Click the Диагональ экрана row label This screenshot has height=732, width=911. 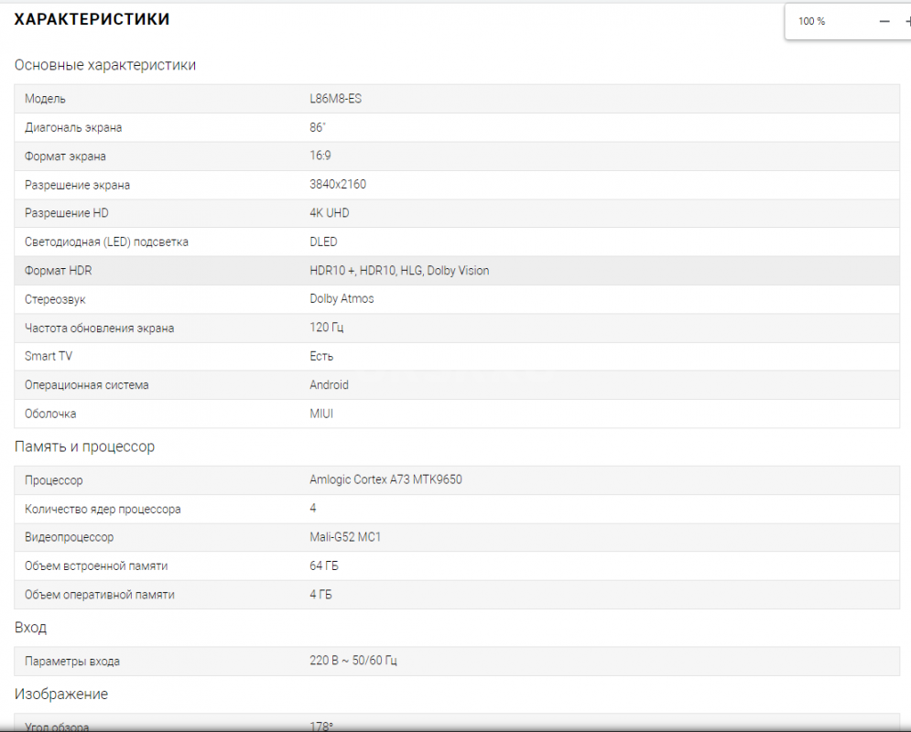pyautogui.click(x=73, y=128)
